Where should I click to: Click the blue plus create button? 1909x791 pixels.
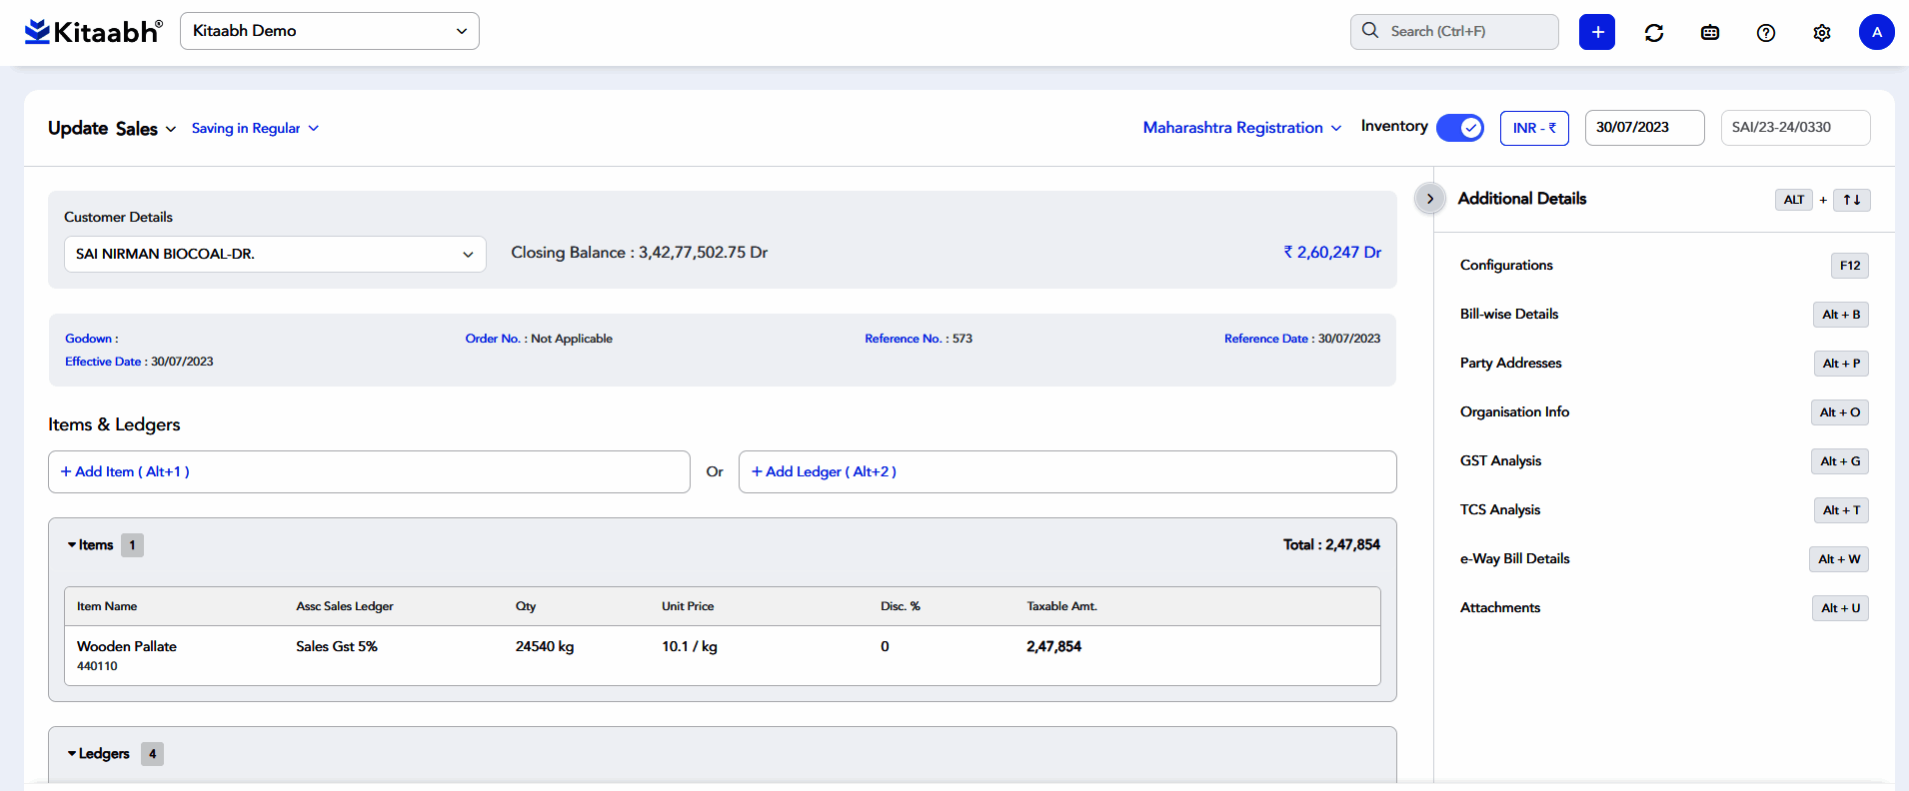(x=1596, y=32)
